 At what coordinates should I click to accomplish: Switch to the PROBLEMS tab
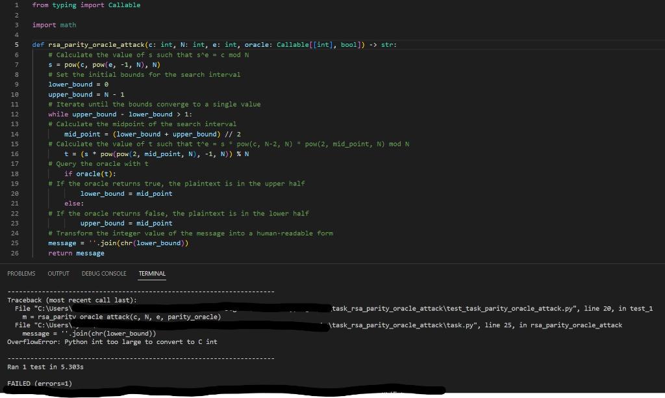pos(21,273)
